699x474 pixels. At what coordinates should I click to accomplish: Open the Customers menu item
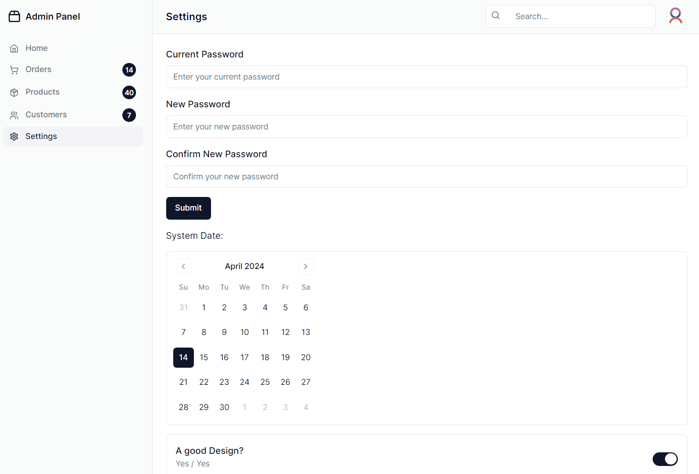pyautogui.click(x=73, y=115)
